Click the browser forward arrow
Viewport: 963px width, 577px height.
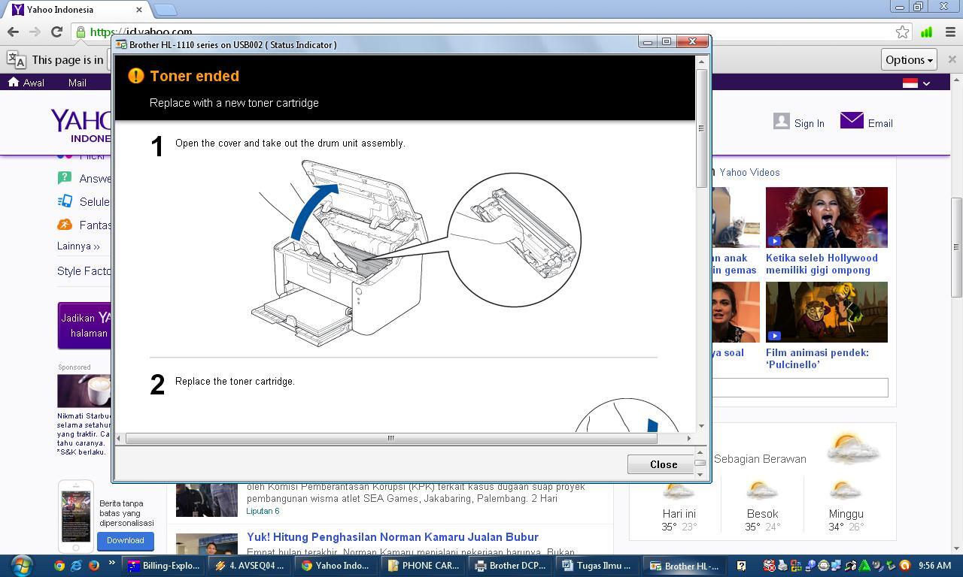tap(35, 32)
